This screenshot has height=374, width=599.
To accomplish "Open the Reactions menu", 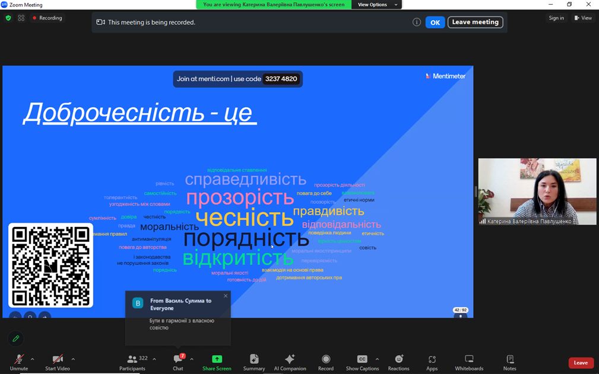I will point(398,361).
